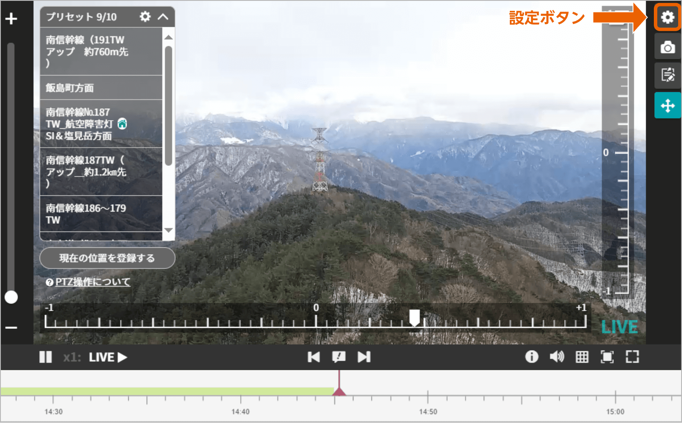Open the grid layout icon
This screenshot has width=682, height=423.
click(582, 357)
